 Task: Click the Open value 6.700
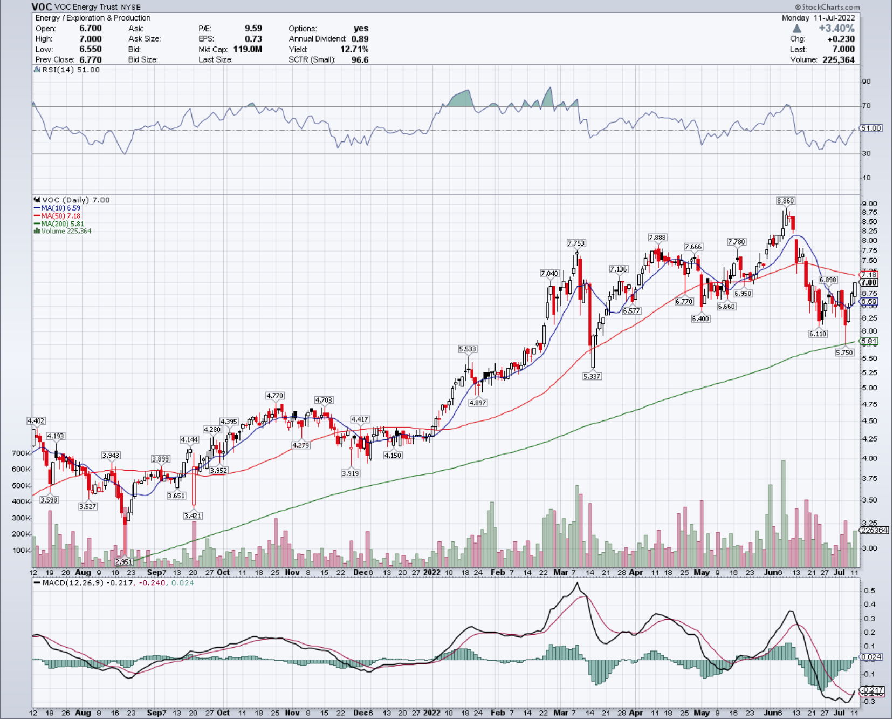[90, 28]
